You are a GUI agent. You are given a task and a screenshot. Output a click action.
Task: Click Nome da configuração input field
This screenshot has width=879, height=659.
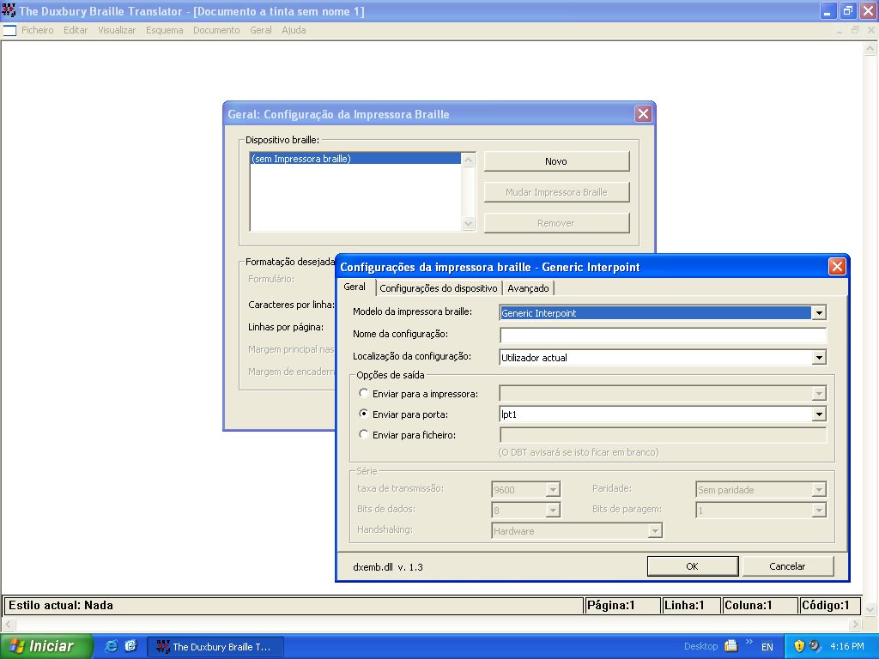tap(663, 336)
